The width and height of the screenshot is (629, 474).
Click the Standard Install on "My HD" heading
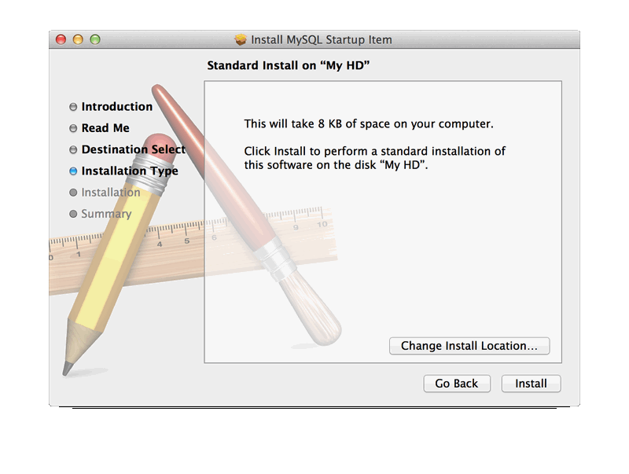(288, 65)
